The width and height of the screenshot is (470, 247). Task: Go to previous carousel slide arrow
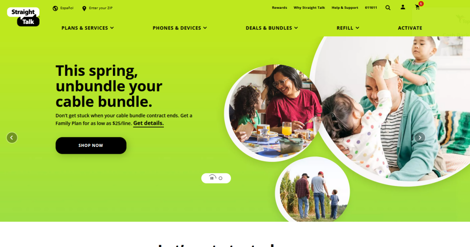(12, 138)
